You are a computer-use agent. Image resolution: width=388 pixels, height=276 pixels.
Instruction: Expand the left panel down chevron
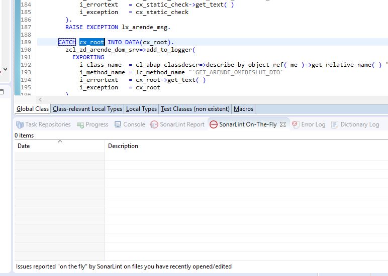pyautogui.click(x=5, y=69)
